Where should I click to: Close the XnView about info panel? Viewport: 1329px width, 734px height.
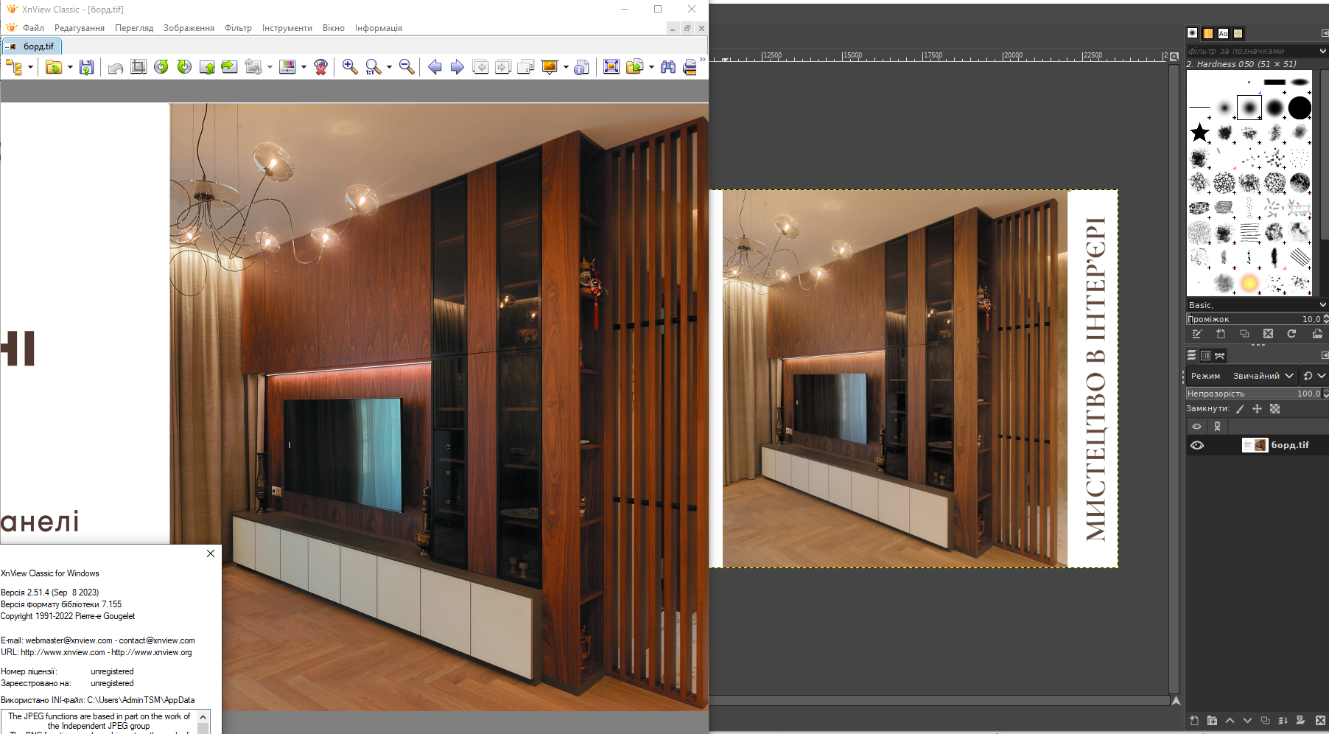click(x=211, y=553)
